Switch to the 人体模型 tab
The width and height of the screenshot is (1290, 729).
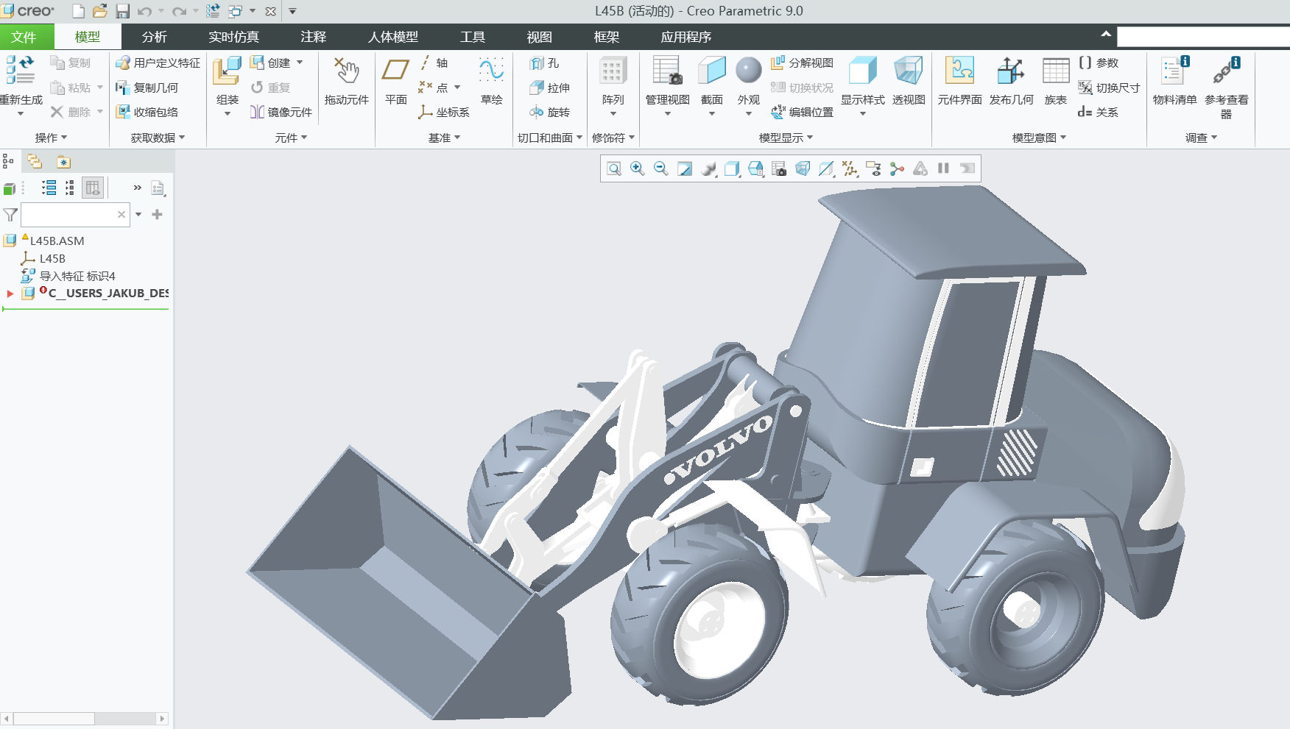(393, 37)
